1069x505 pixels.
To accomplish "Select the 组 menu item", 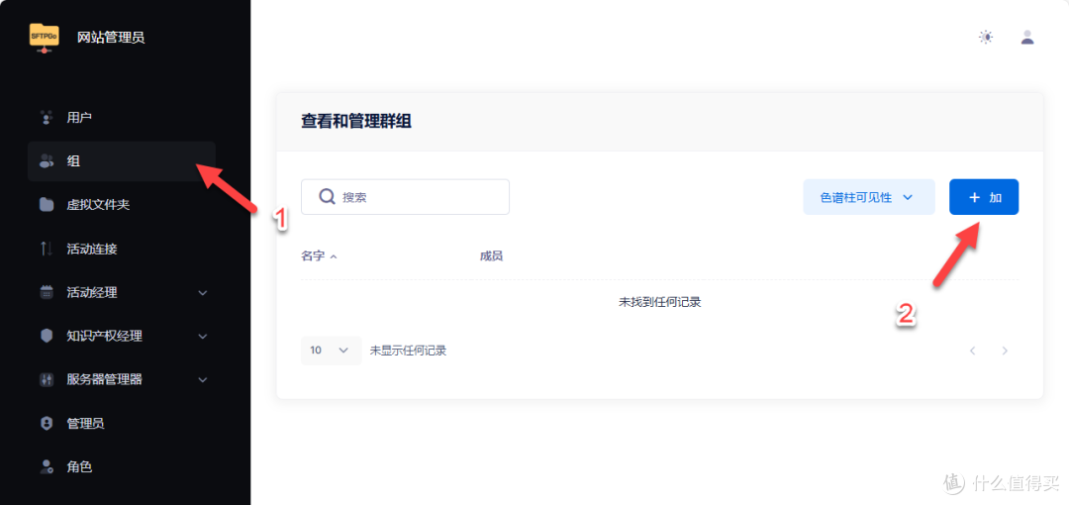I will 122,161.
